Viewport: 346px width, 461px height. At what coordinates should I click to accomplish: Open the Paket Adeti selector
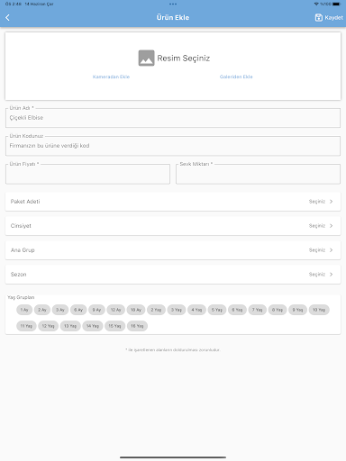pyautogui.click(x=173, y=202)
